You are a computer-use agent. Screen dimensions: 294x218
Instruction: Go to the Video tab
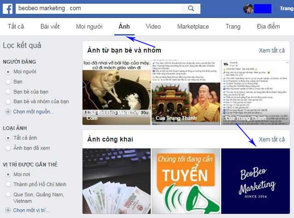153,26
